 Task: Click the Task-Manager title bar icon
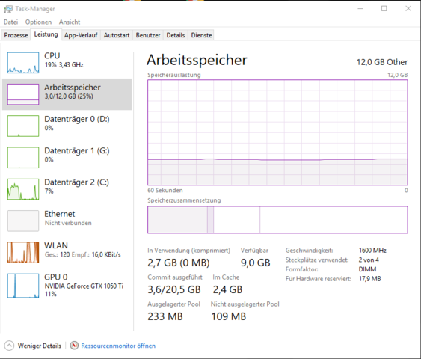(8, 9)
